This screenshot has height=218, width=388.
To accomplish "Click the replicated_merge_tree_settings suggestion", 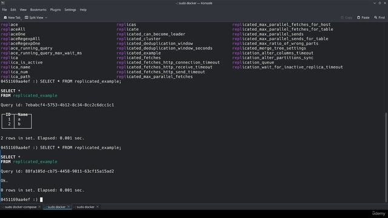I will [x=269, y=48].
